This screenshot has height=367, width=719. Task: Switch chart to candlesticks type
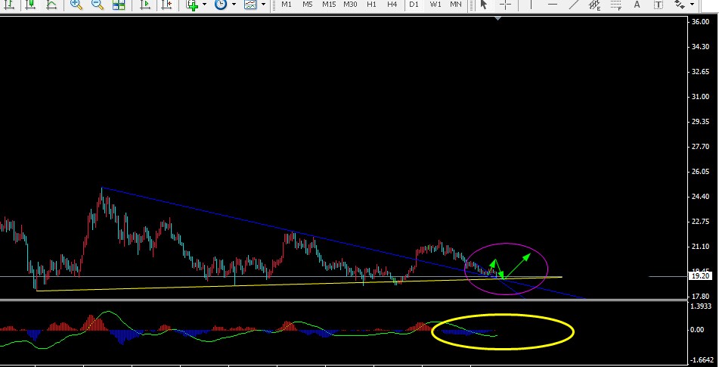[x=30, y=5]
